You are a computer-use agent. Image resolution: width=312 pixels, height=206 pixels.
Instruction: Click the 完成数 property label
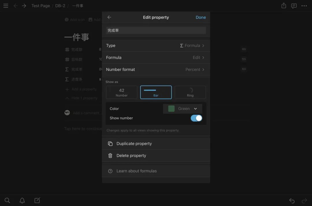pyautogui.click(x=77, y=50)
